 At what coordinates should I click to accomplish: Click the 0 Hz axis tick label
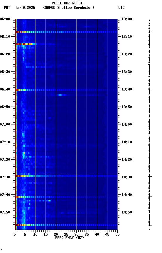[x=15, y=235]
